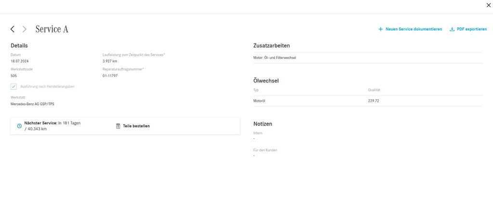
Task: Select the PDF exportieren link
Action: 472,29
